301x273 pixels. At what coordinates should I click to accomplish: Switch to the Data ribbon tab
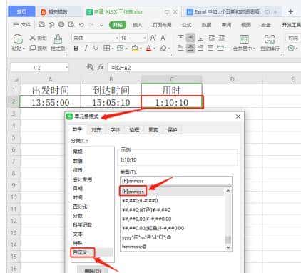pos(206,25)
